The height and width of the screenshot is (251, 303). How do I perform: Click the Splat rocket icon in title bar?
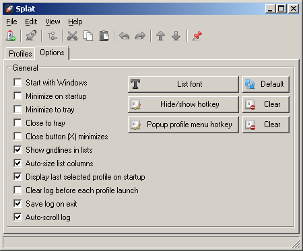9,9
